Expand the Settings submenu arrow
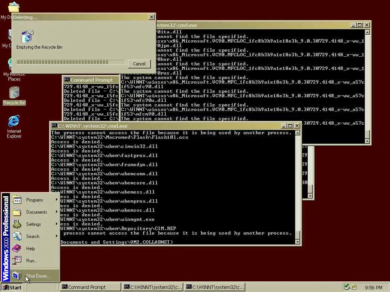The height and width of the screenshot is (292, 390). coord(57,224)
